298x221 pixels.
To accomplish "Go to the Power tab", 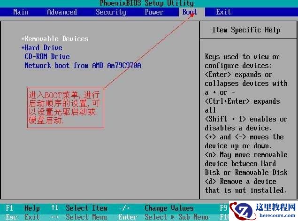I will [154, 12].
